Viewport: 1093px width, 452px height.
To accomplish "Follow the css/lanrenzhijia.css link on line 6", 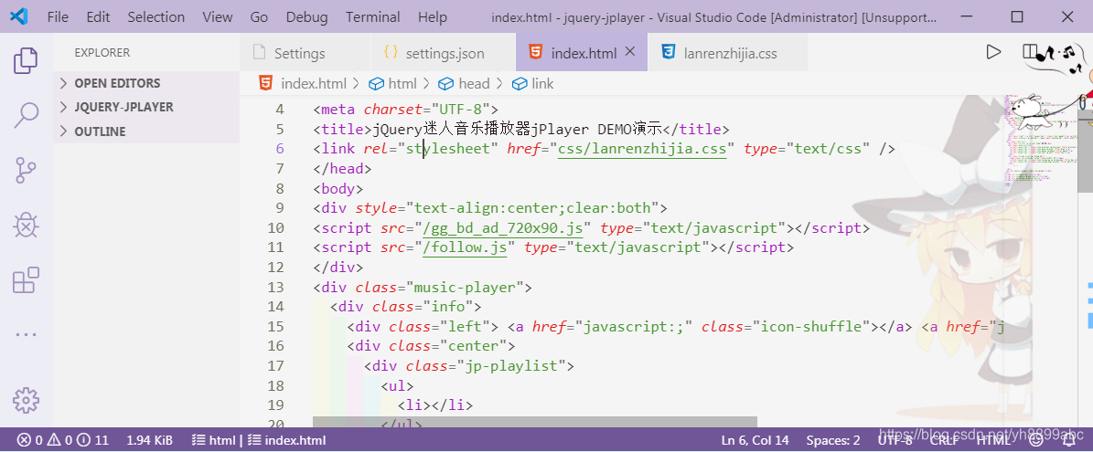I will [x=641, y=149].
